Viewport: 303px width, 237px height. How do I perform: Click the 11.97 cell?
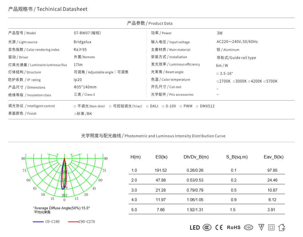(x=160, y=200)
